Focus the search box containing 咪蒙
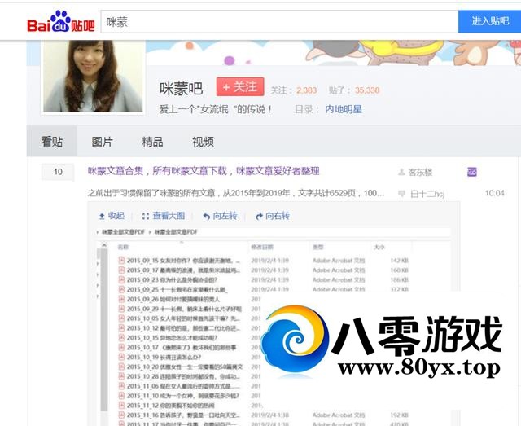521x426 pixels. (x=279, y=22)
